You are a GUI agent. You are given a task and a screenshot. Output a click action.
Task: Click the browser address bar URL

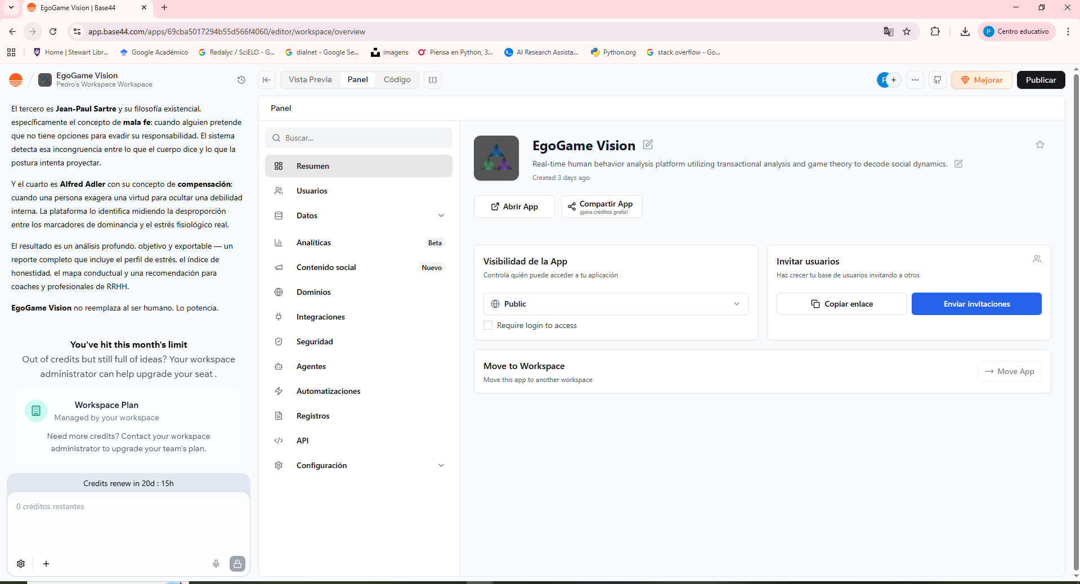(226, 32)
